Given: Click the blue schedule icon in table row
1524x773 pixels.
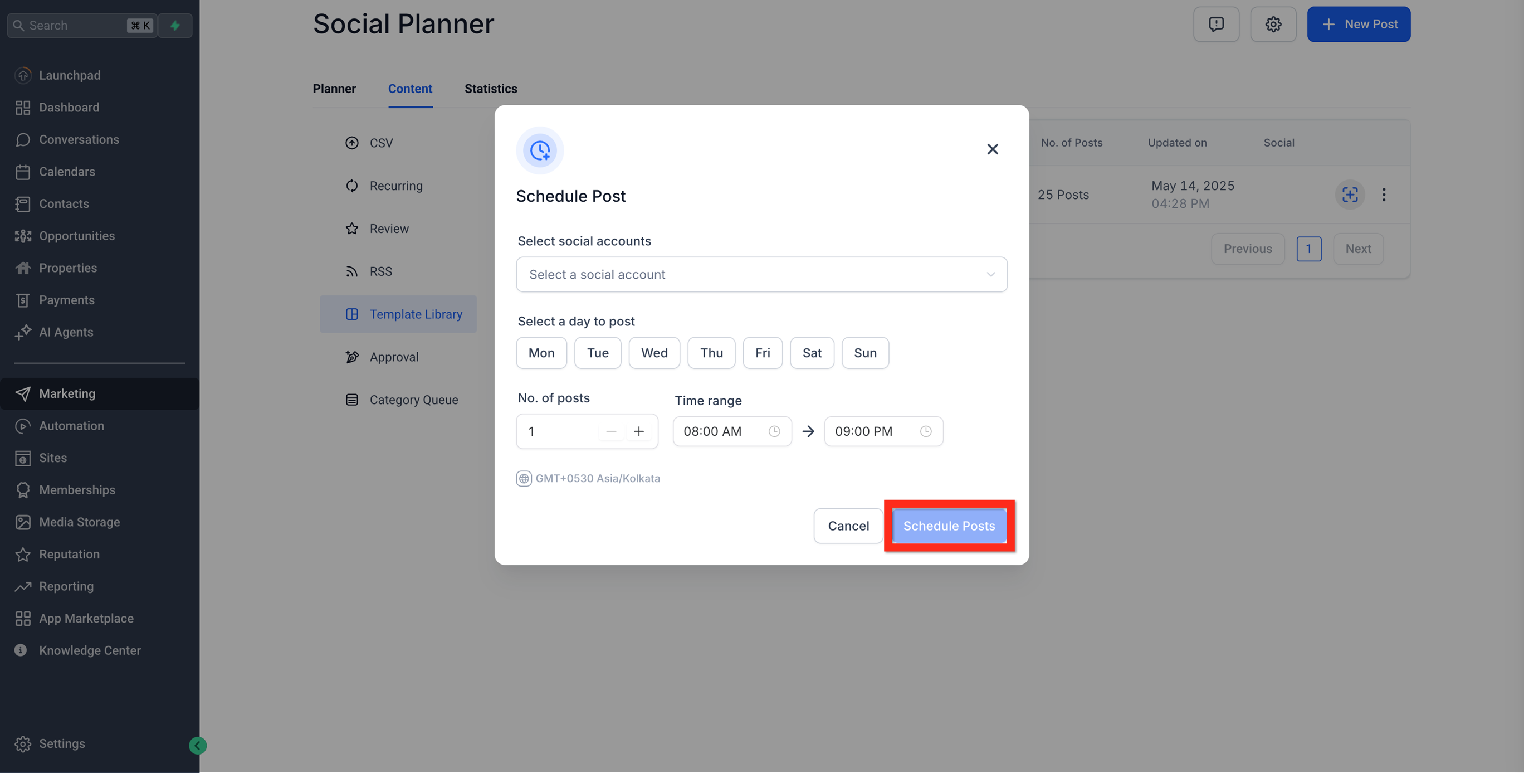Looking at the screenshot, I should coord(1350,195).
